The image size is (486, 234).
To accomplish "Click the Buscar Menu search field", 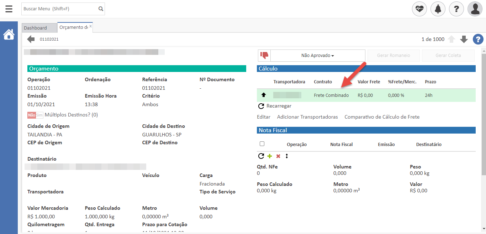I will click(59, 9).
